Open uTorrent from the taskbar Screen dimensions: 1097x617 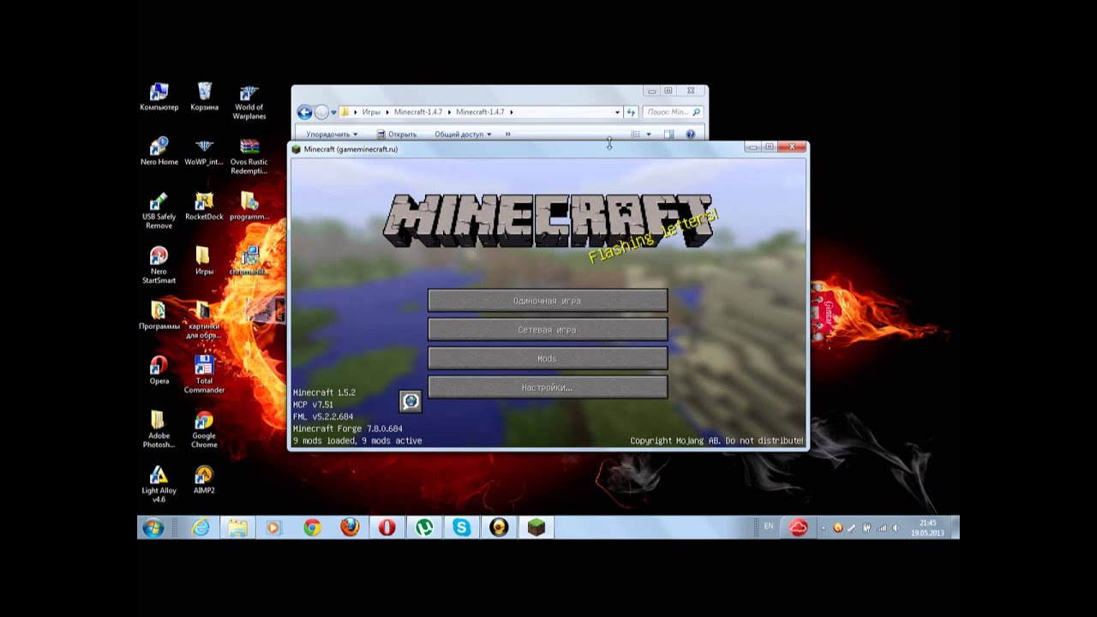[x=424, y=528]
